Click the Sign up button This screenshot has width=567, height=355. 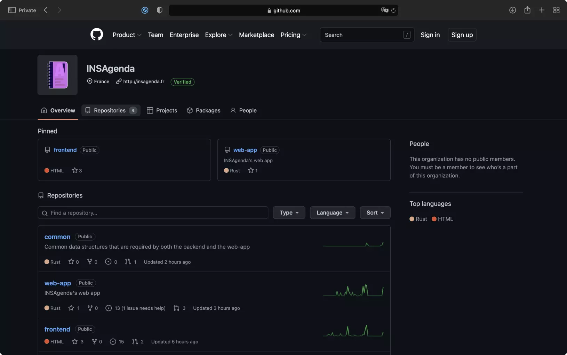coord(462,35)
